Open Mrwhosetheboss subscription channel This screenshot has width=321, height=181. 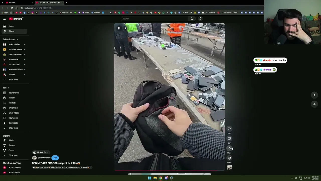pos(14,70)
